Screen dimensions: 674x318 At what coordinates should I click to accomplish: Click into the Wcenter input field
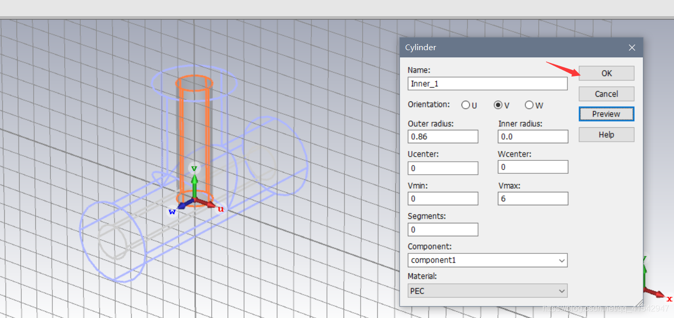click(533, 167)
